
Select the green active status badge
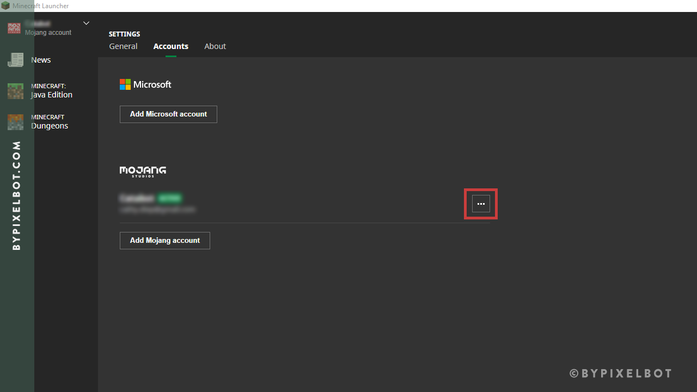coord(170,198)
